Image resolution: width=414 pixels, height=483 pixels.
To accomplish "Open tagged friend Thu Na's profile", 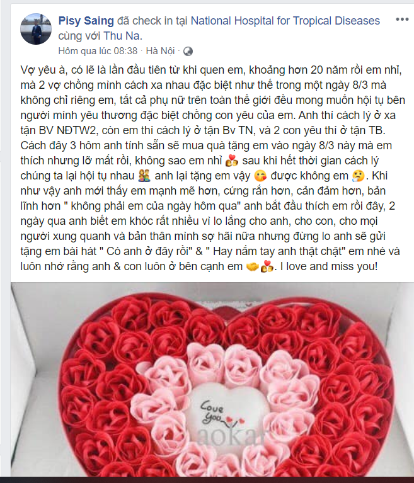I will point(122,36).
